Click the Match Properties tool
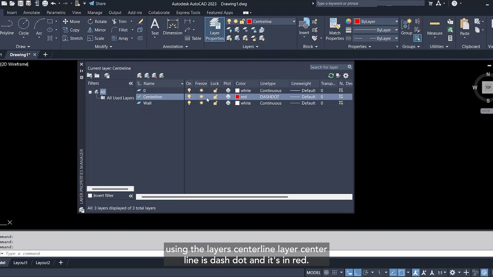493x277 pixels. point(335,29)
